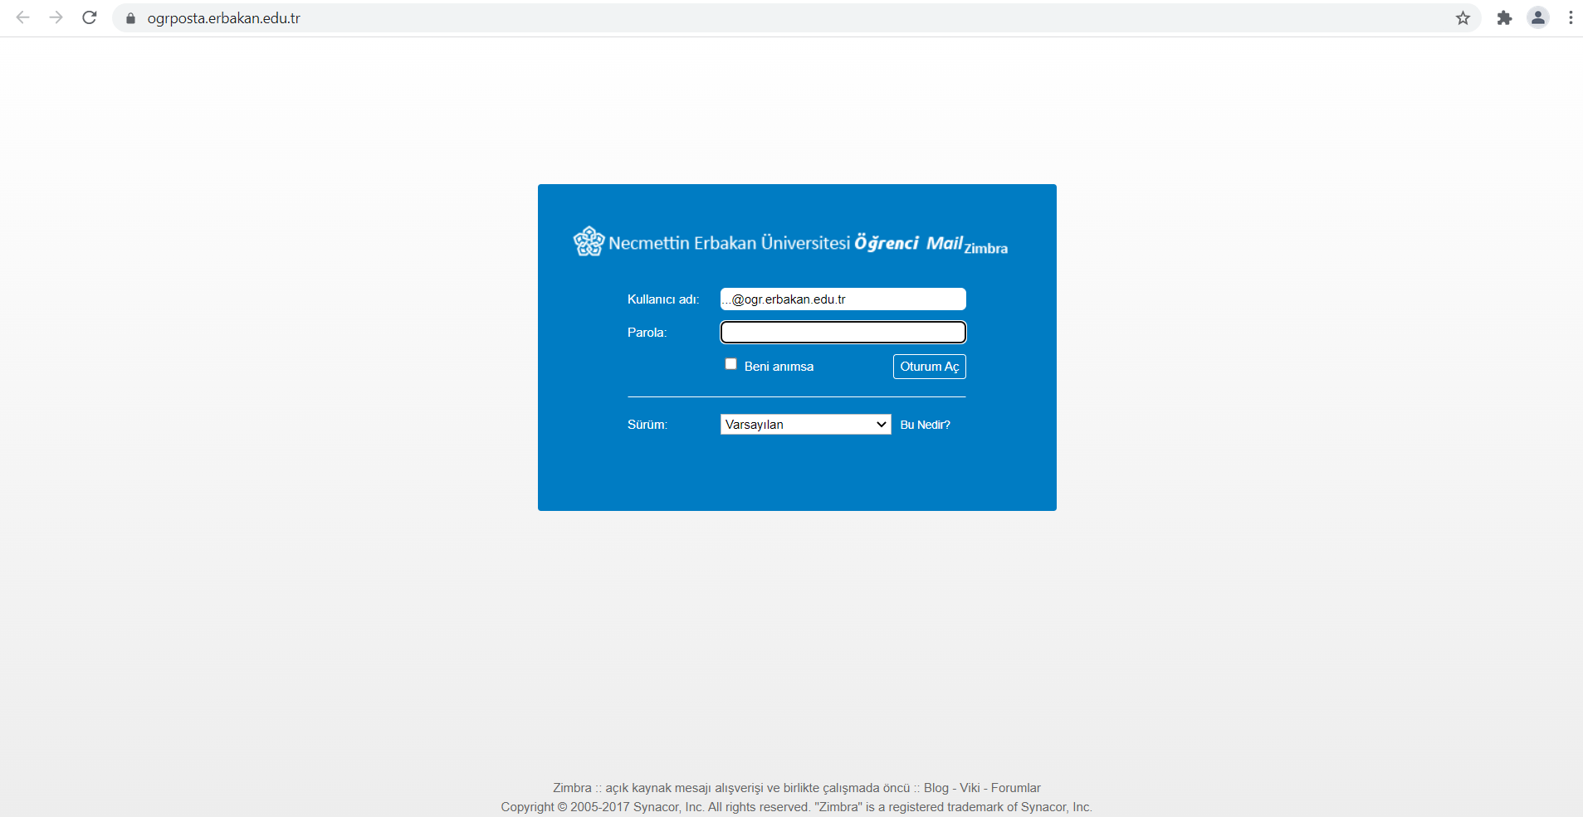The height and width of the screenshot is (817, 1583).
Task: Click the address bar URL
Action: click(224, 18)
